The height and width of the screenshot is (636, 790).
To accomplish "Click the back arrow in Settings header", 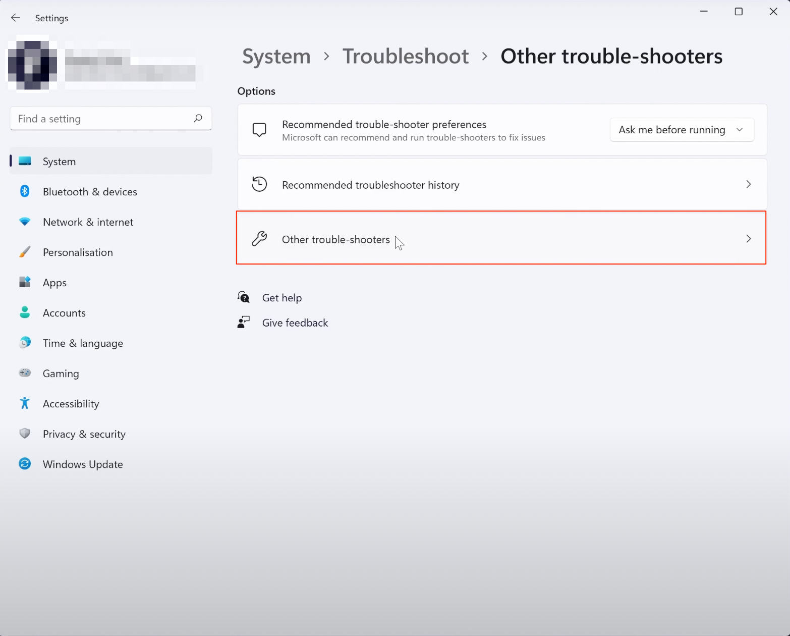I will 16,18.
